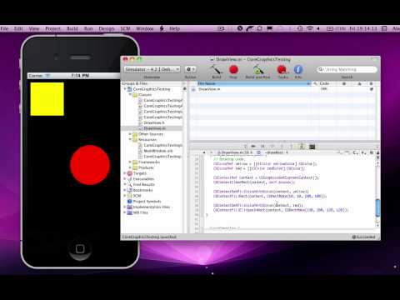Click the iPhone simulator home button
This screenshot has width=400, height=300.
point(80,249)
